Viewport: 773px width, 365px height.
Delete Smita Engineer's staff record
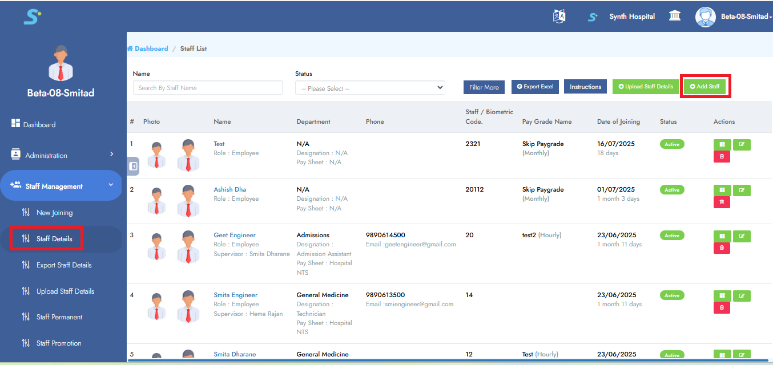pyautogui.click(x=722, y=307)
